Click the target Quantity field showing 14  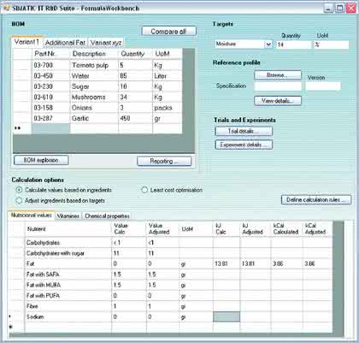pyautogui.click(x=293, y=44)
